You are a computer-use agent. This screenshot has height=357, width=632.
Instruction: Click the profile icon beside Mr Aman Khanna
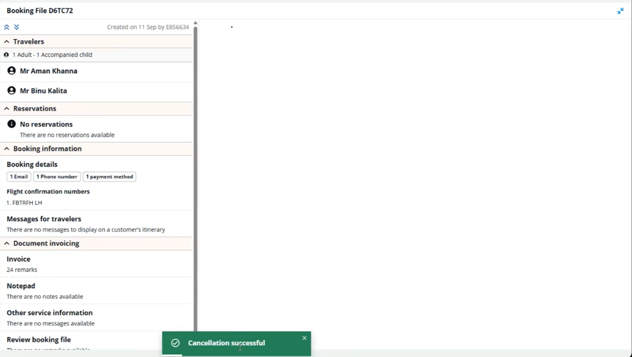[x=11, y=71]
